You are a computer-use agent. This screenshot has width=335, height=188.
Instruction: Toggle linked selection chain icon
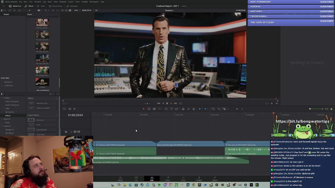[188, 109]
